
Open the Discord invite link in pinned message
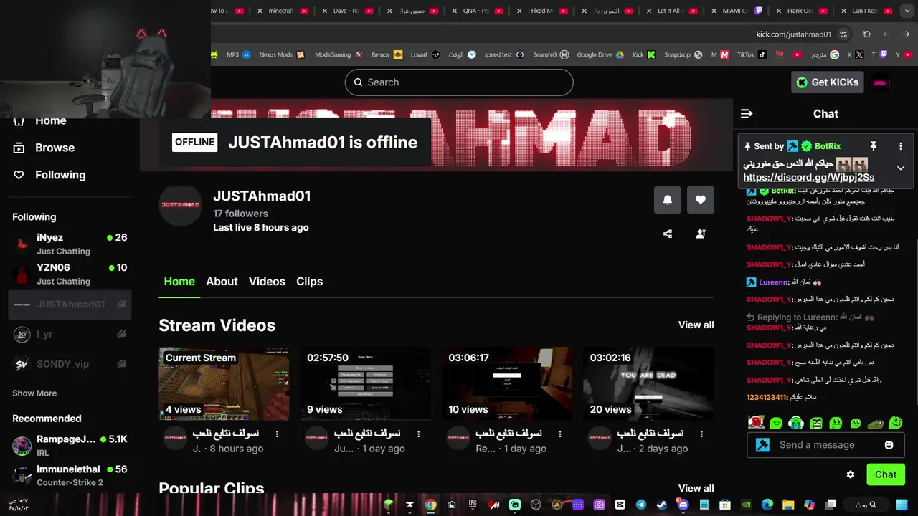[808, 177]
